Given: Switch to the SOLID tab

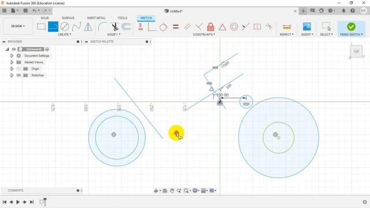Looking at the screenshot, I should point(45,18).
